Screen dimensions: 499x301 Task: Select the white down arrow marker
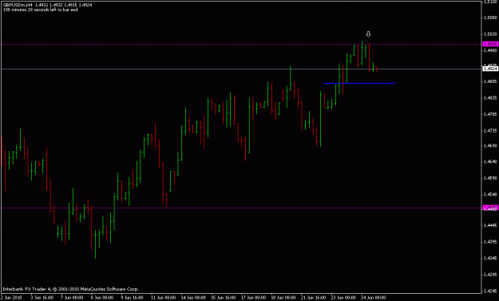[368, 34]
